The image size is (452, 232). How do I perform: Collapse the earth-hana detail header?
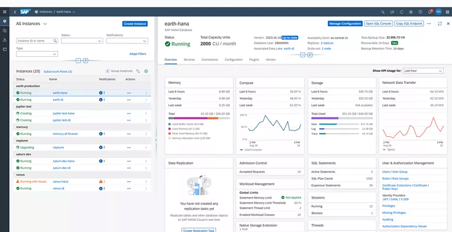coord(303,55)
